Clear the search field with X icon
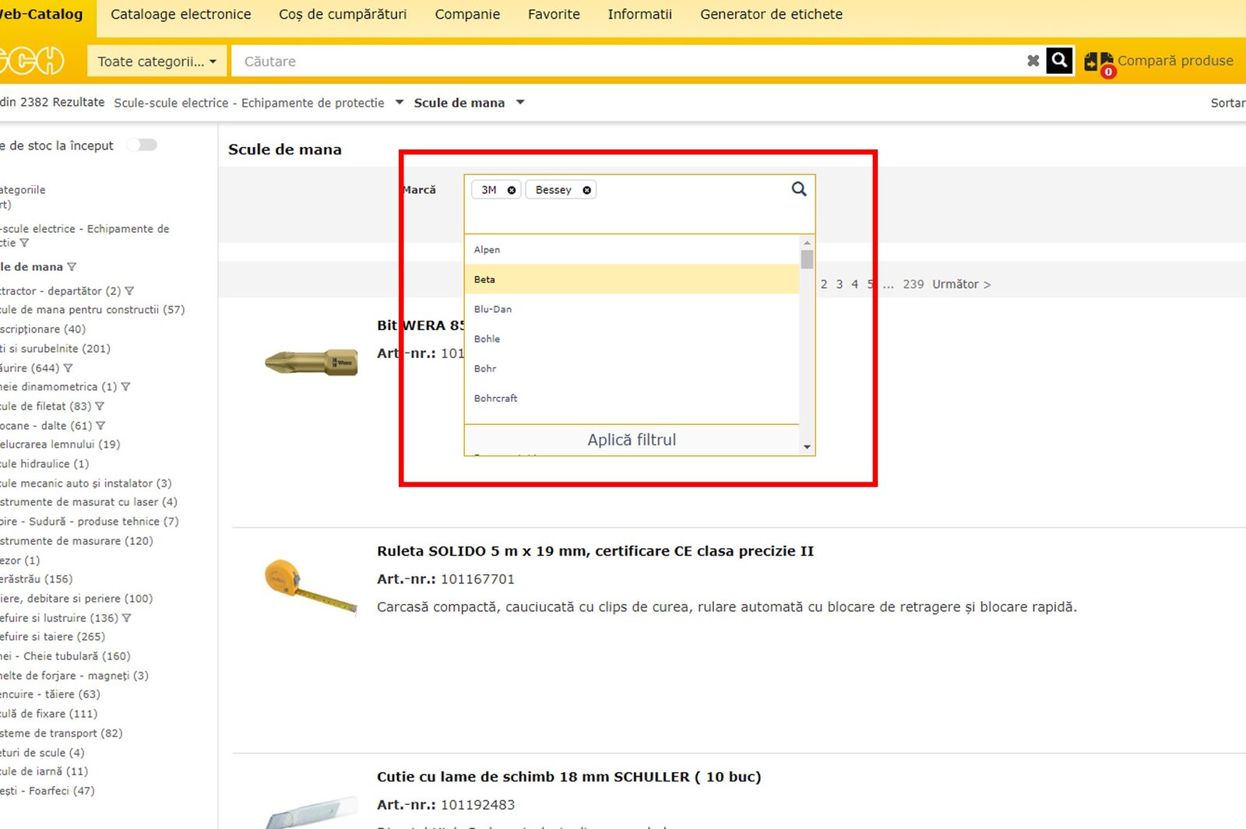The width and height of the screenshot is (1246, 829). click(1033, 61)
